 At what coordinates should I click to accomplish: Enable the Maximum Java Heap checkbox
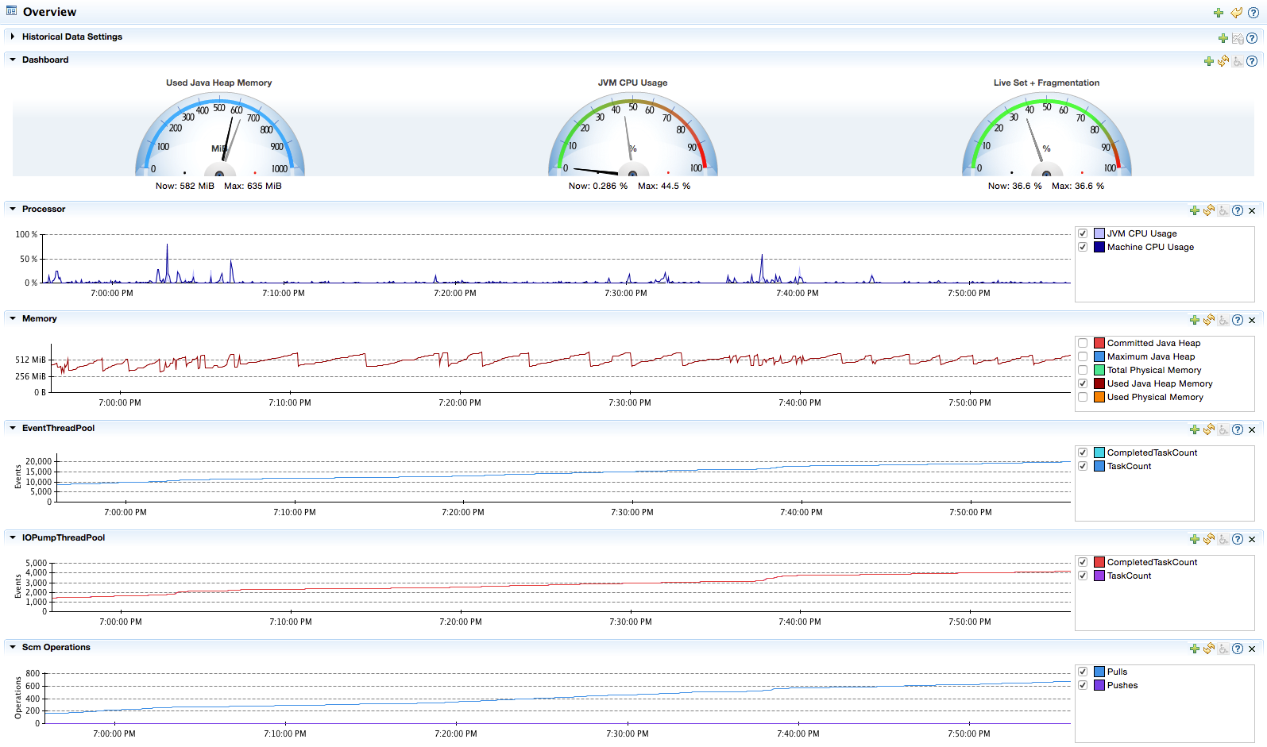point(1083,356)
